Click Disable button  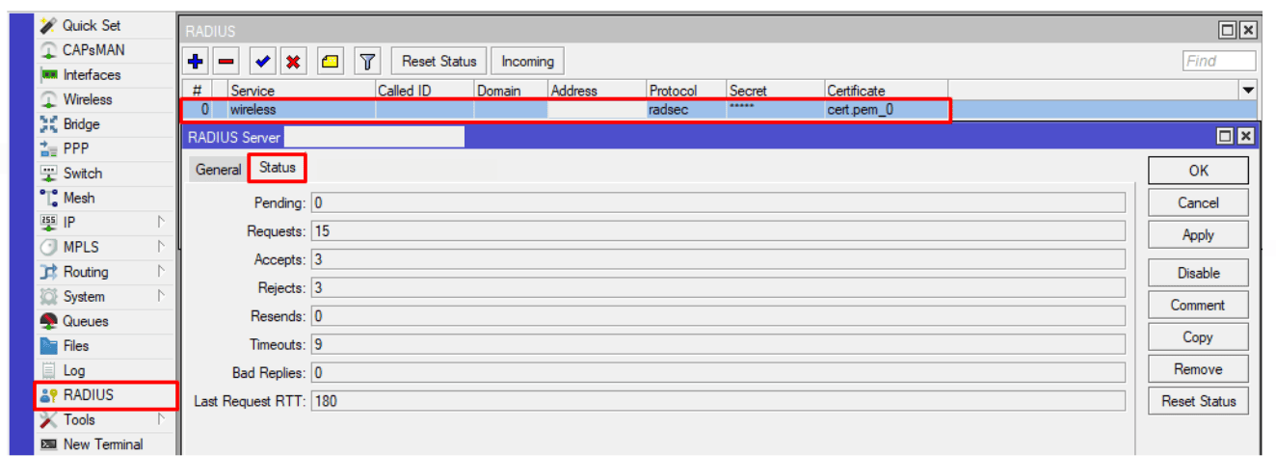pyautogui.click(x=1198, y=273)
